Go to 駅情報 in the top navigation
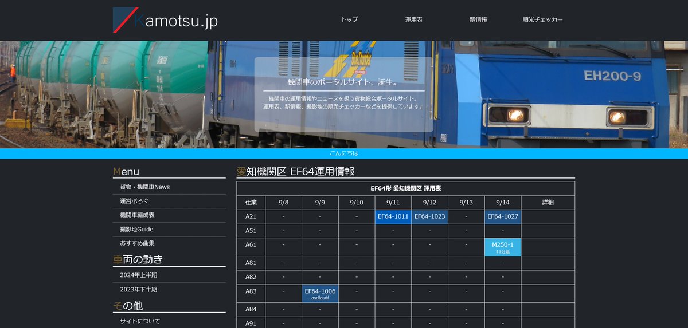 click(x=478, y=19)
